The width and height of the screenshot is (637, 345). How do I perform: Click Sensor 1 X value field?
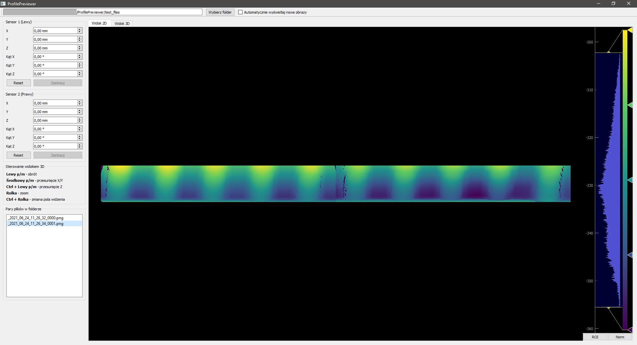coord(55,31)
